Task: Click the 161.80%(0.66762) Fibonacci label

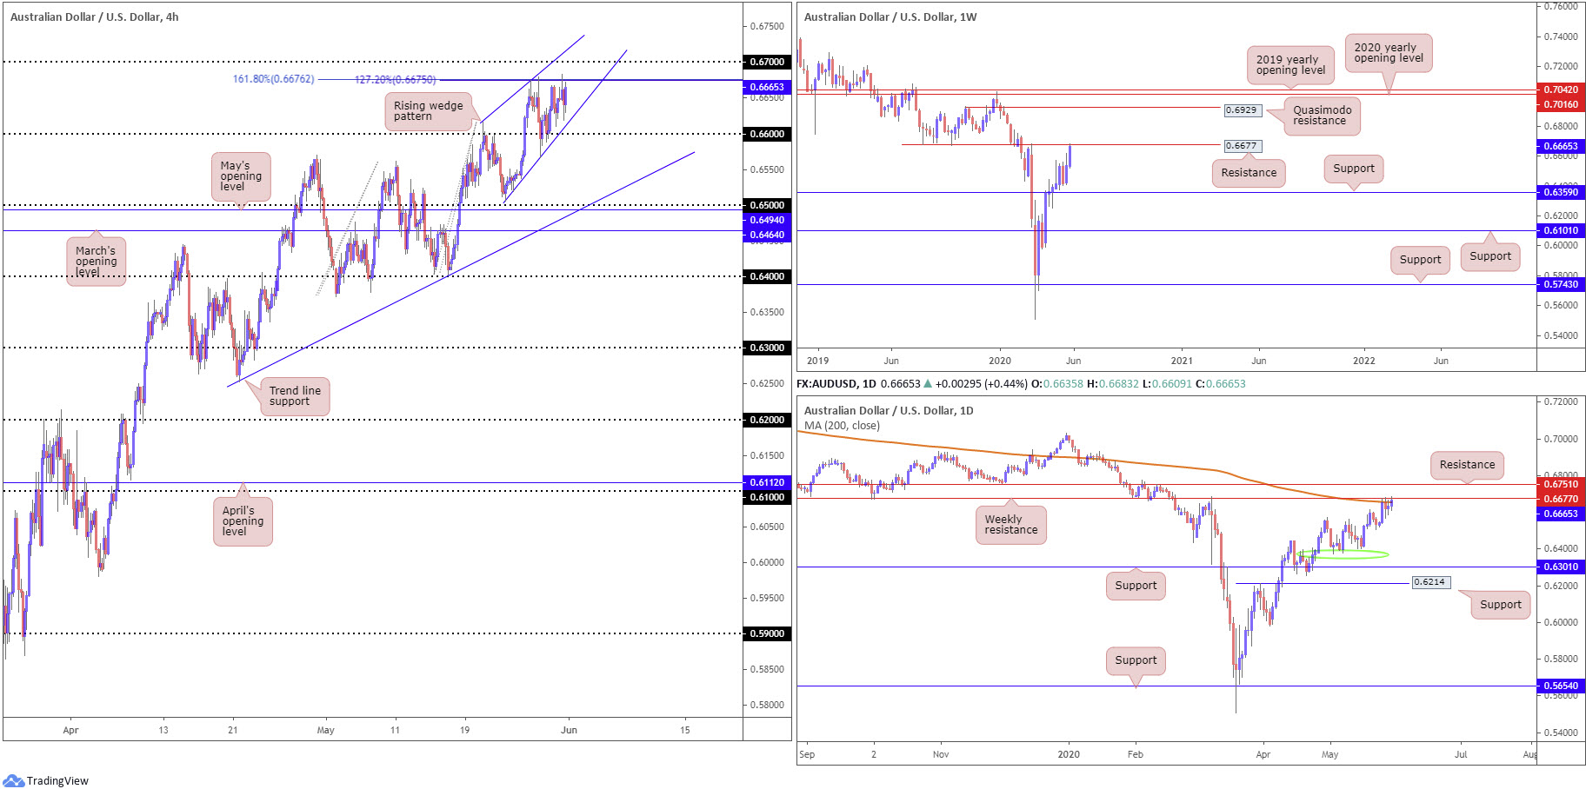Action: tap(273, 79)
